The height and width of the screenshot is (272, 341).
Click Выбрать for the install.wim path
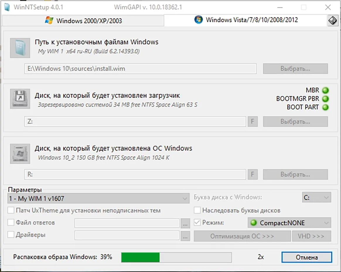point(295,69)
